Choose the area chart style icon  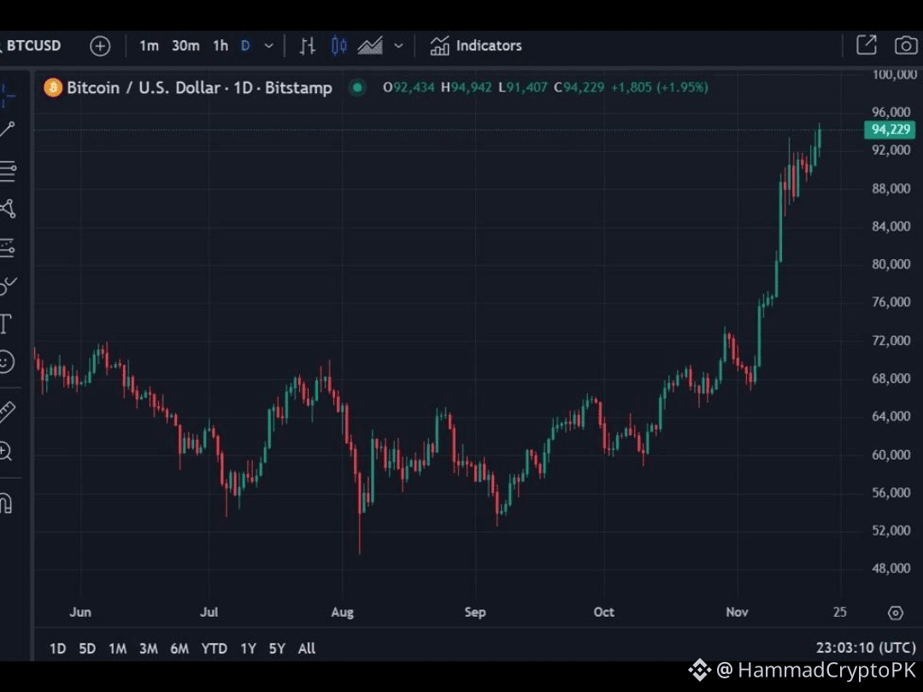tap(370, 46)
